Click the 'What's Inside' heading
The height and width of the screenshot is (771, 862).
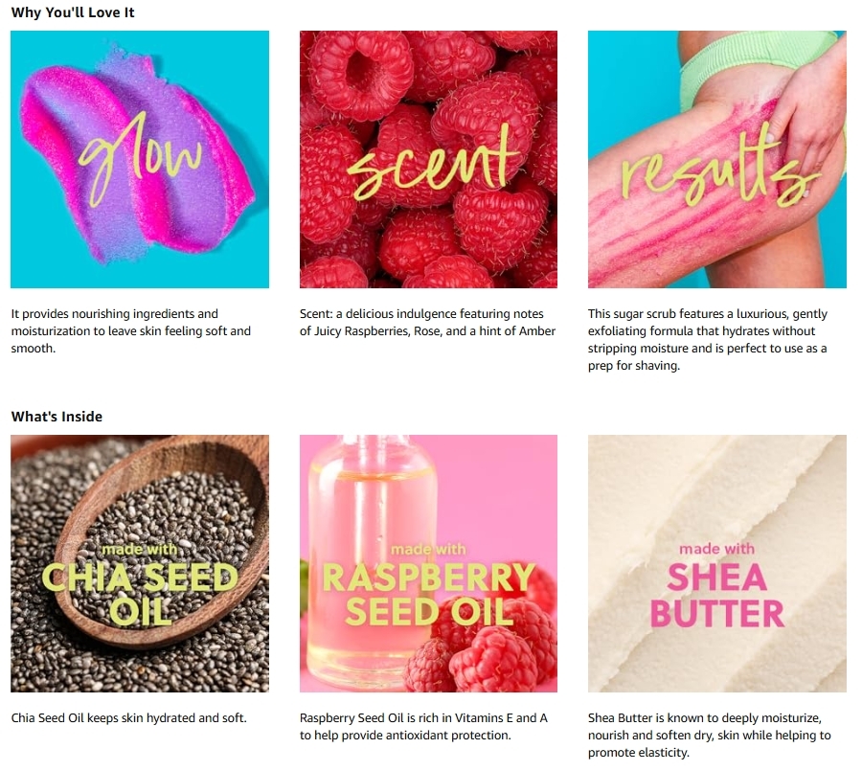pyautogui.click(x=57, y=417)
